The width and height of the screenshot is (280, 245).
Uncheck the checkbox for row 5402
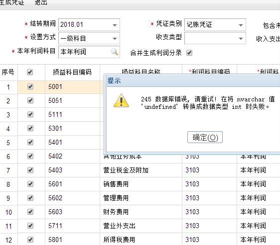pyautogui.click(x=30, y=156)
